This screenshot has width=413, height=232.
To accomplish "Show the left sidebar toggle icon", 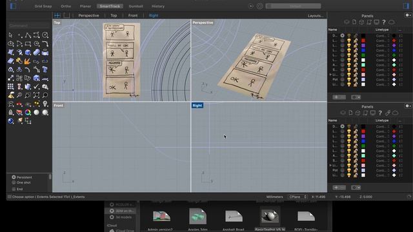I will [x=13, y=6].
